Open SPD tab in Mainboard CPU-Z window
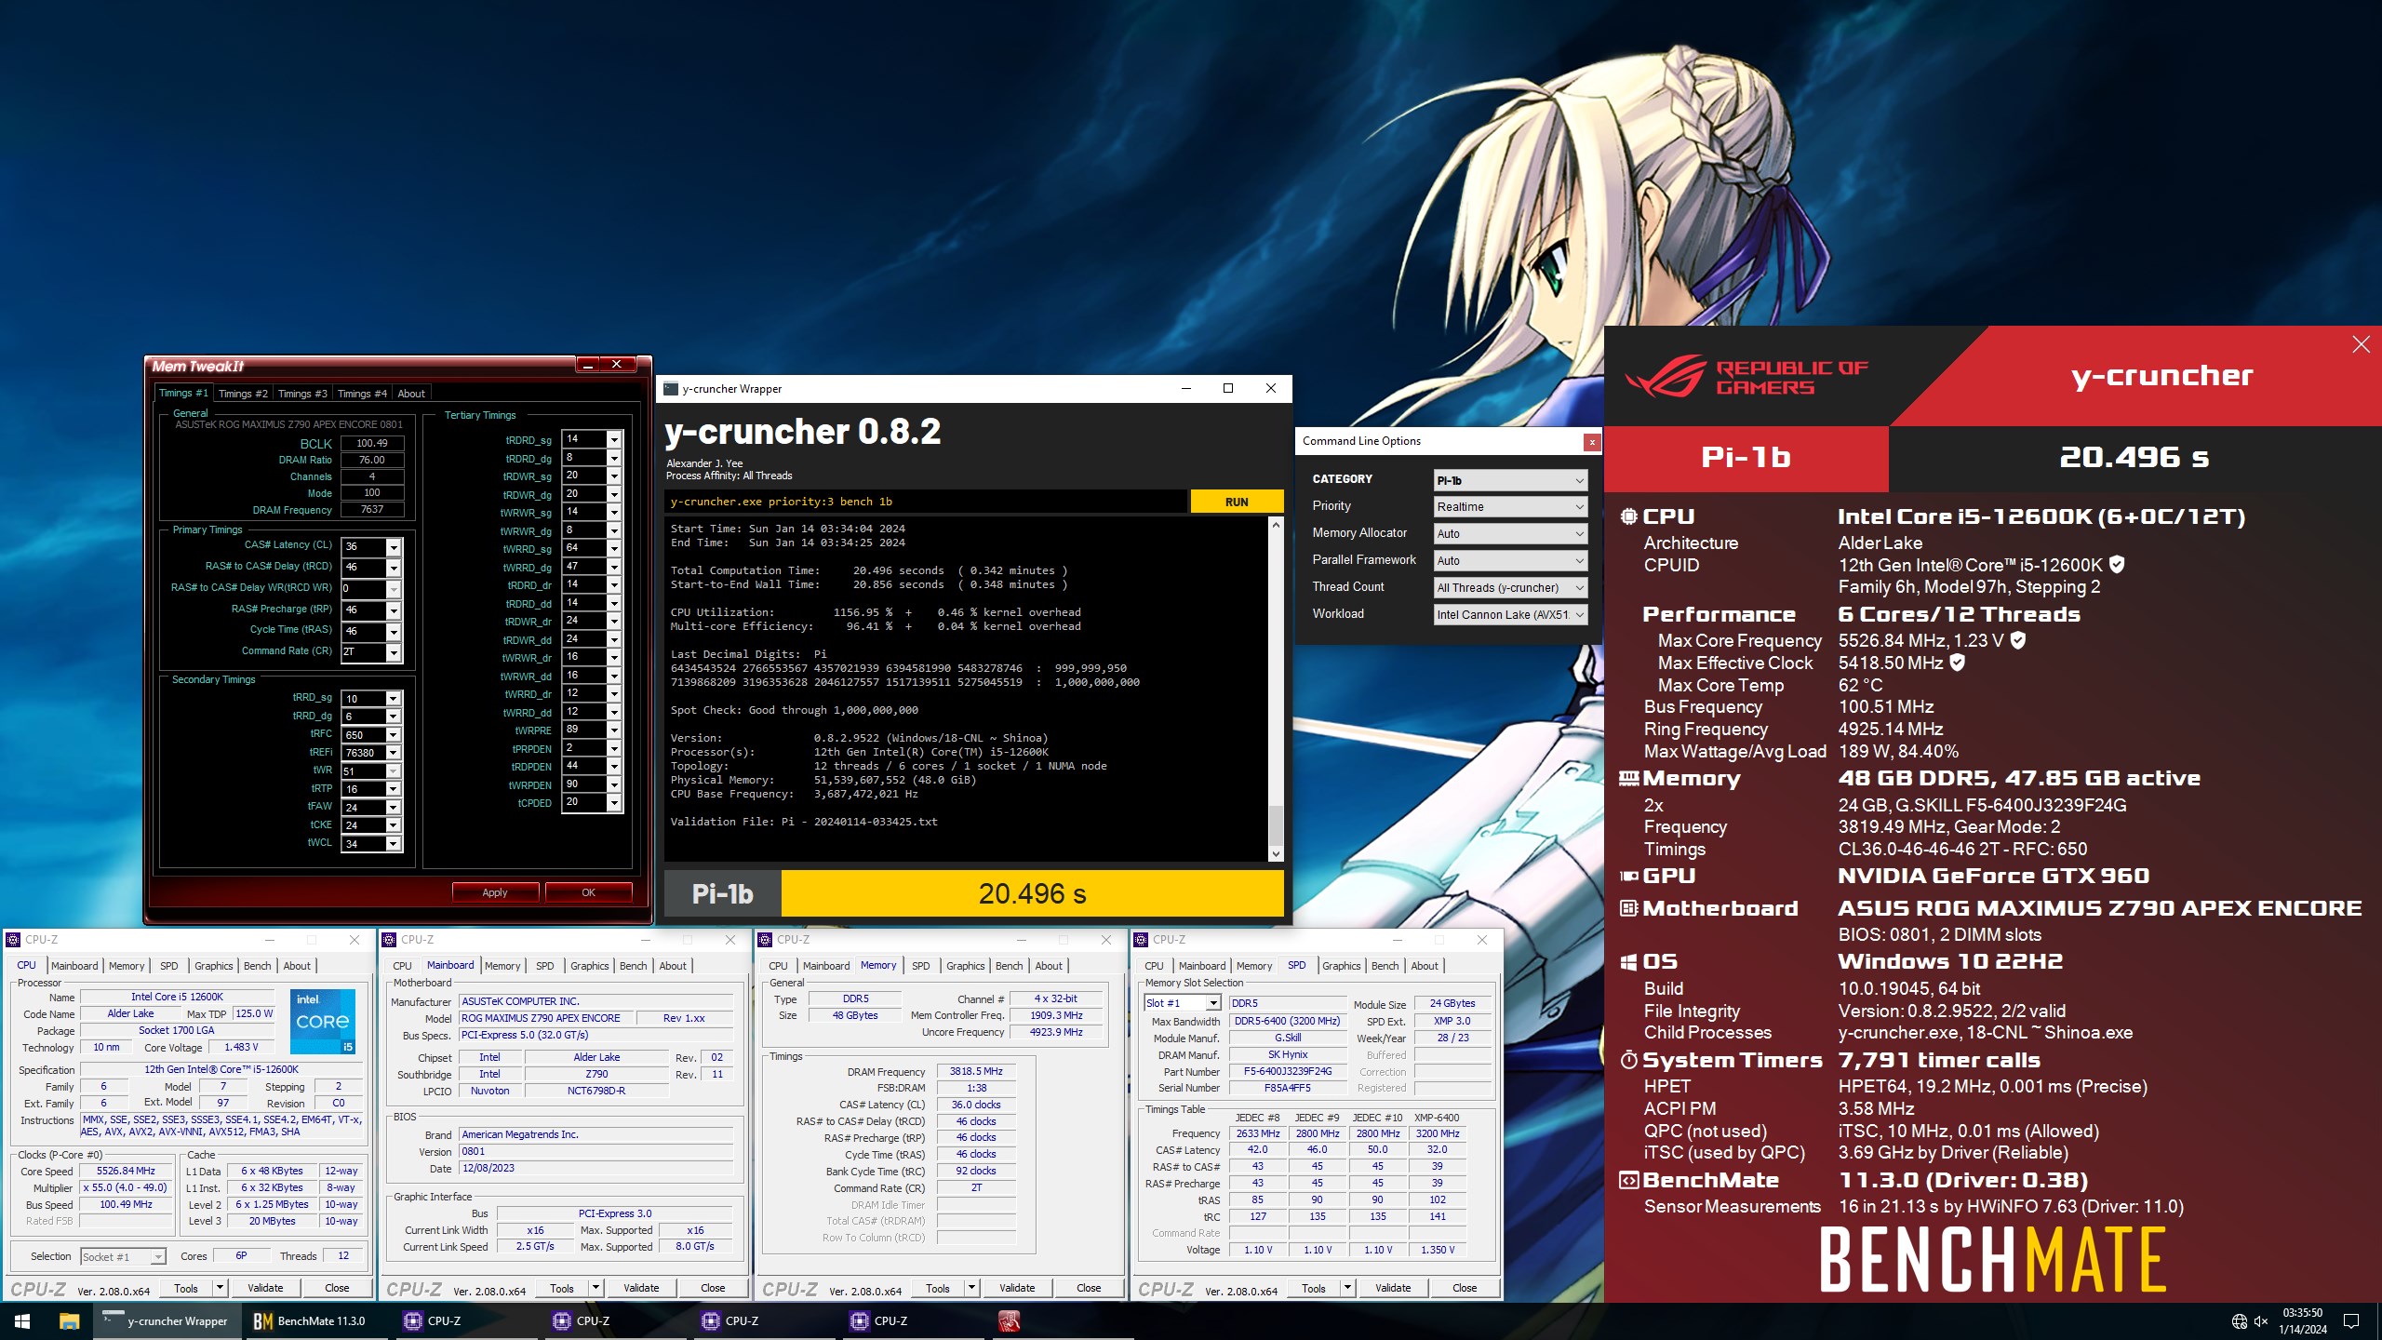The height and width of the screenshot is (1340, 2382). [x=545, y=966]
